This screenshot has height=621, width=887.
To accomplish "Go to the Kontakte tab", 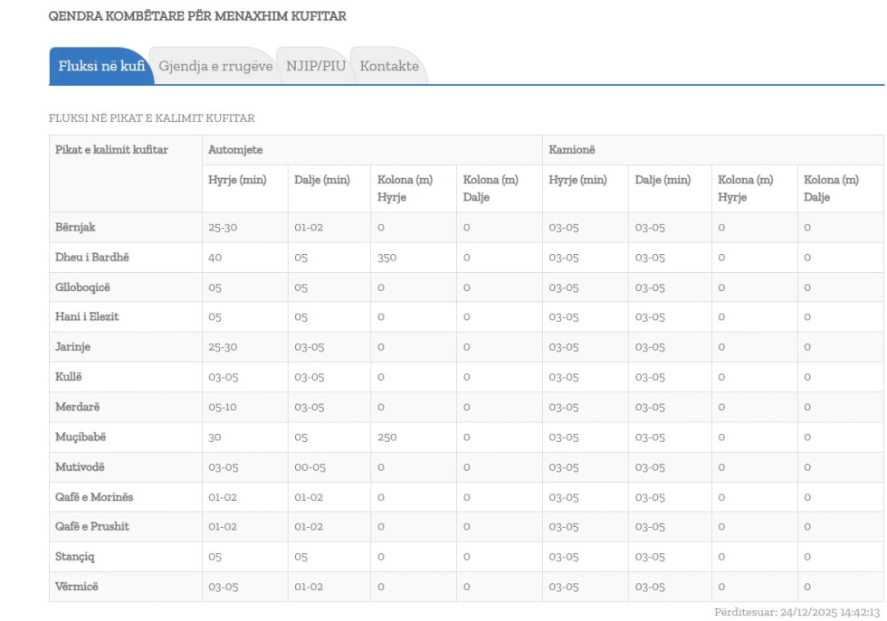I will pos(389,67).
